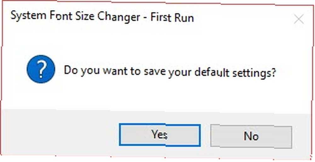315x162 pixels.
Task: Select the focused Yes button
Action: coord(160,135)
